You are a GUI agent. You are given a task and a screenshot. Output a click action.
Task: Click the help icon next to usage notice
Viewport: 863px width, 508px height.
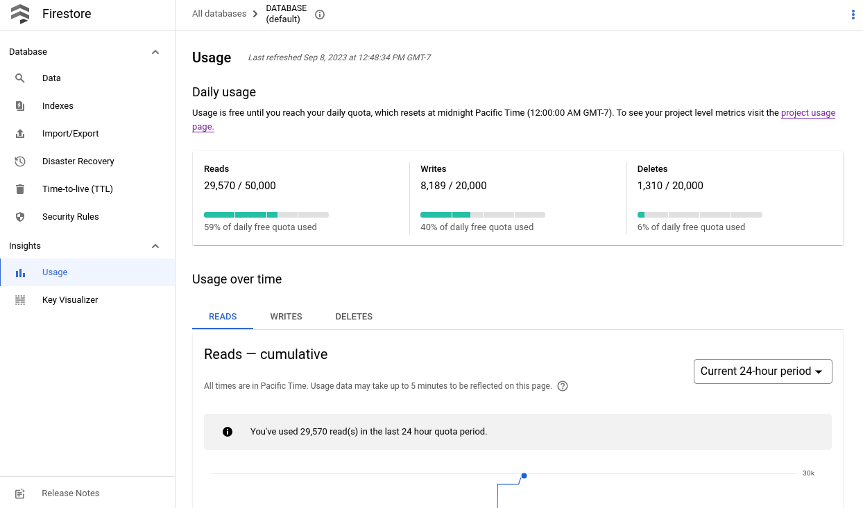[x=562, y=385]
